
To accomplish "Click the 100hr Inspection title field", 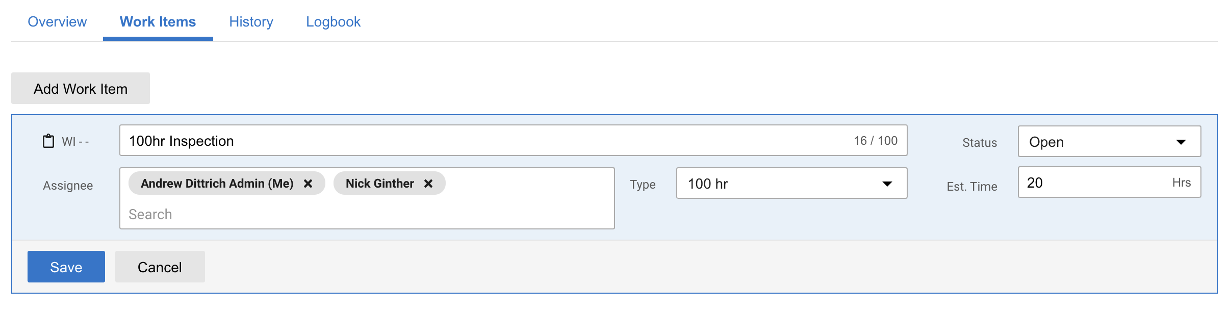I will [513, 140].
